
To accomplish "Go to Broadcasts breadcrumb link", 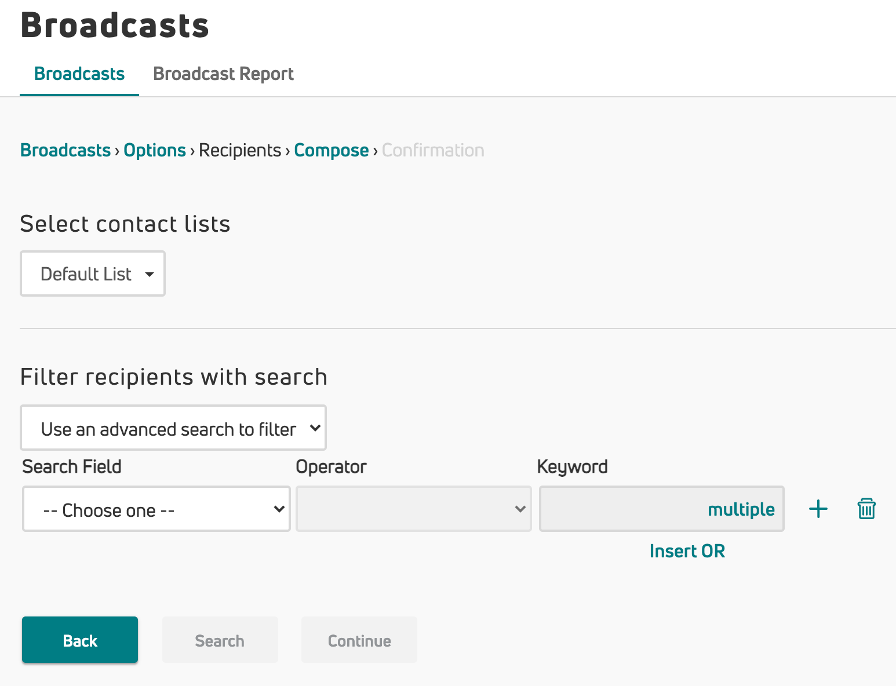I will [65, 150].
